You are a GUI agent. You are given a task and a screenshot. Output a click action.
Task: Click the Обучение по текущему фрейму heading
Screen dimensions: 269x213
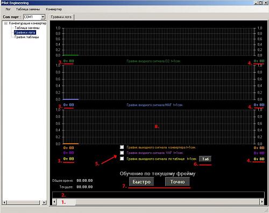158,174
